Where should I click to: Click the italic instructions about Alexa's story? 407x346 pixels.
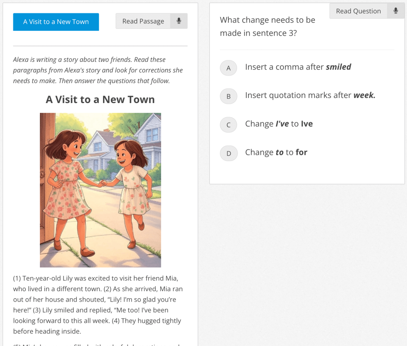(98, 70)
